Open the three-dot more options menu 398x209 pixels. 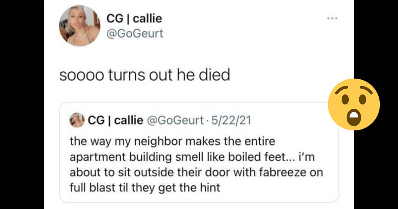point(333,18)
